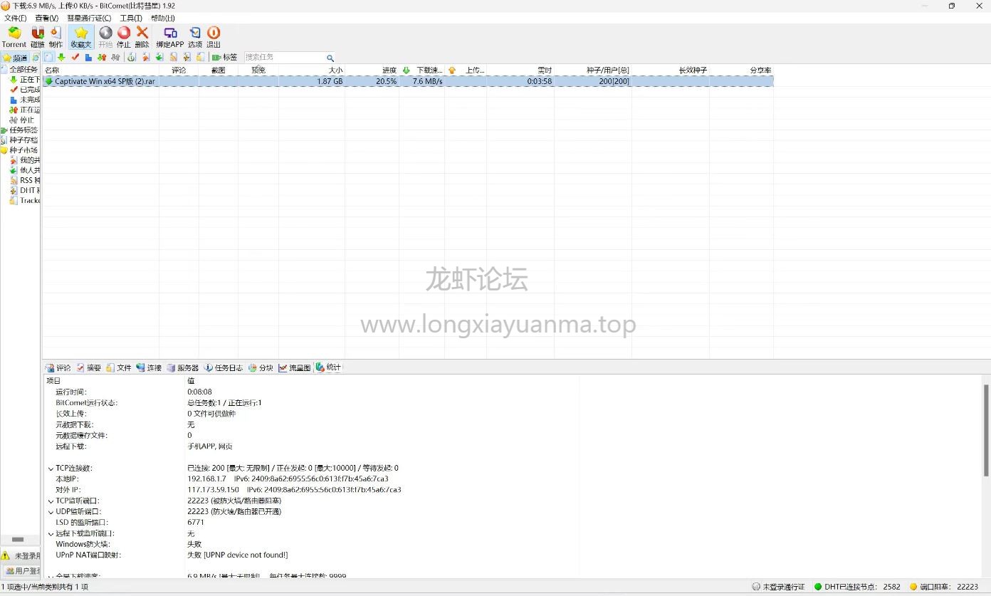The image size is (991, 596).
Task: Open the 绑定APP binding dialog
Action: [170, 37]
